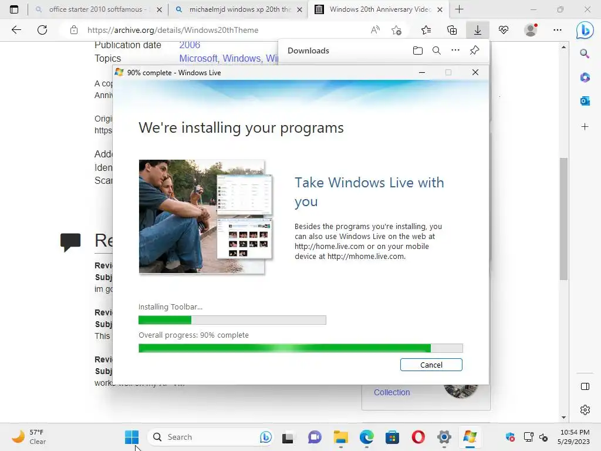Open Microsoft Edge taskbar icon
This screenshot has width=601, height=451.
point(366,437)
